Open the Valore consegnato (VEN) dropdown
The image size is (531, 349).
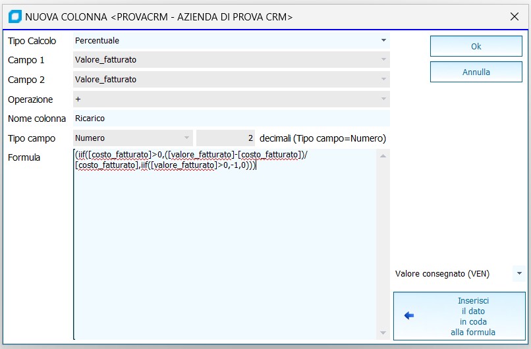[x=519, y=273]
